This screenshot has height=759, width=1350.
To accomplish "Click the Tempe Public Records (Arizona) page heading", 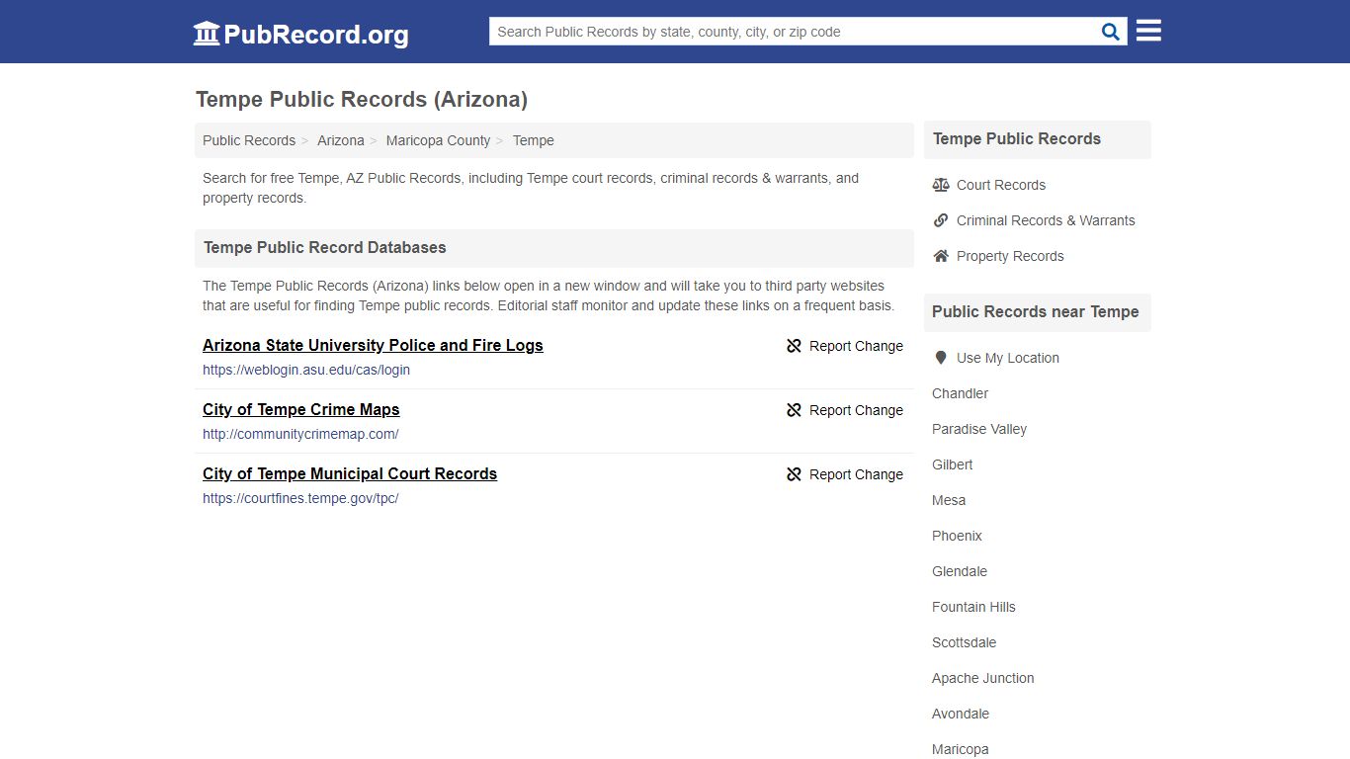I will (362, 100).
